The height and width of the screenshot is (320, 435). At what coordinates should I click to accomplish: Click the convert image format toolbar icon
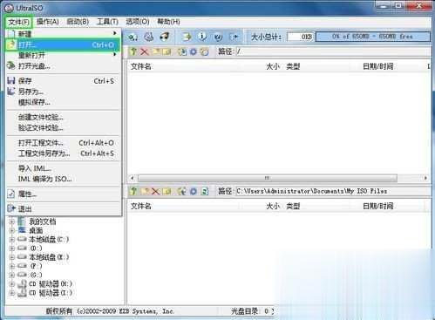[149, 37]
